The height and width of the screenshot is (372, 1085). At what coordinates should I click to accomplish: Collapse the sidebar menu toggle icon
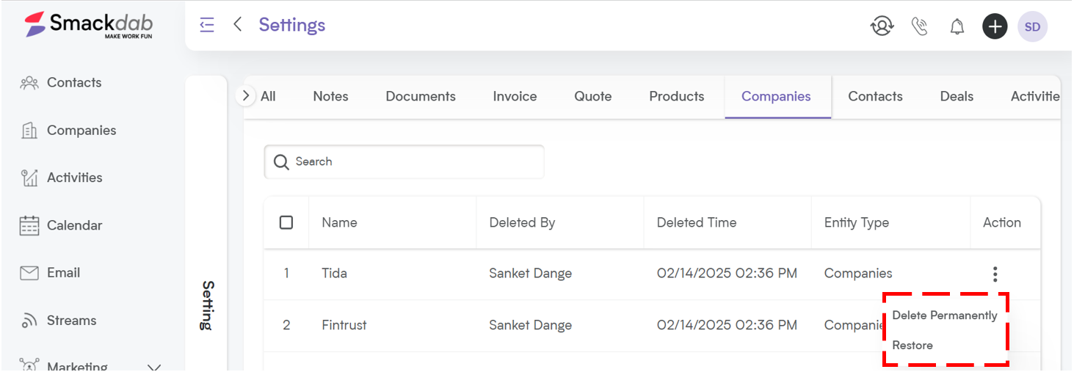tap(207, 25)
